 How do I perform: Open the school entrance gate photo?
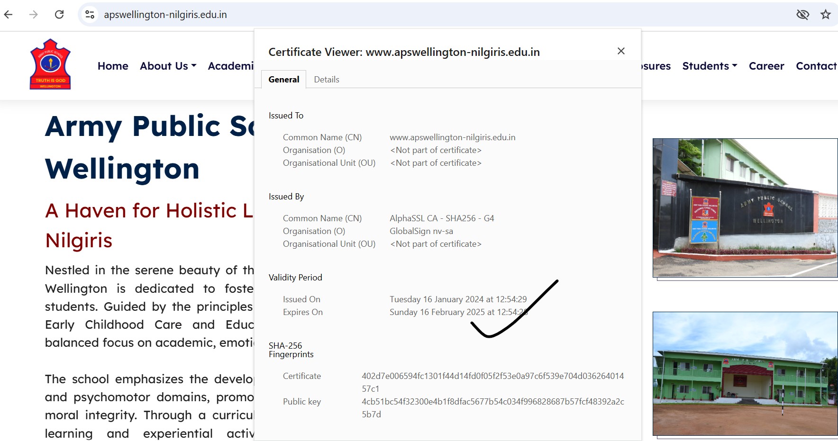[x=745, y=208]
